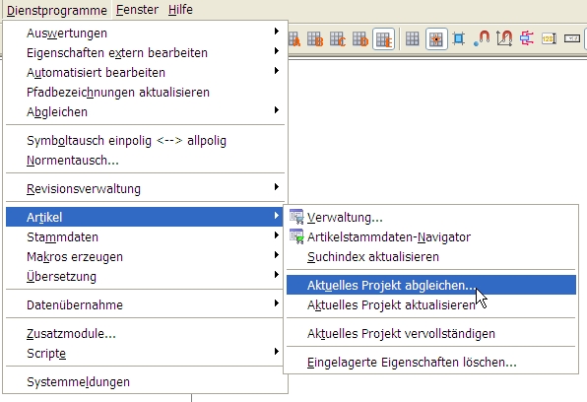The height and width of the screenshot is (402, 587).
Task: Open the Fenster menu
Action: tap(137, 10)
